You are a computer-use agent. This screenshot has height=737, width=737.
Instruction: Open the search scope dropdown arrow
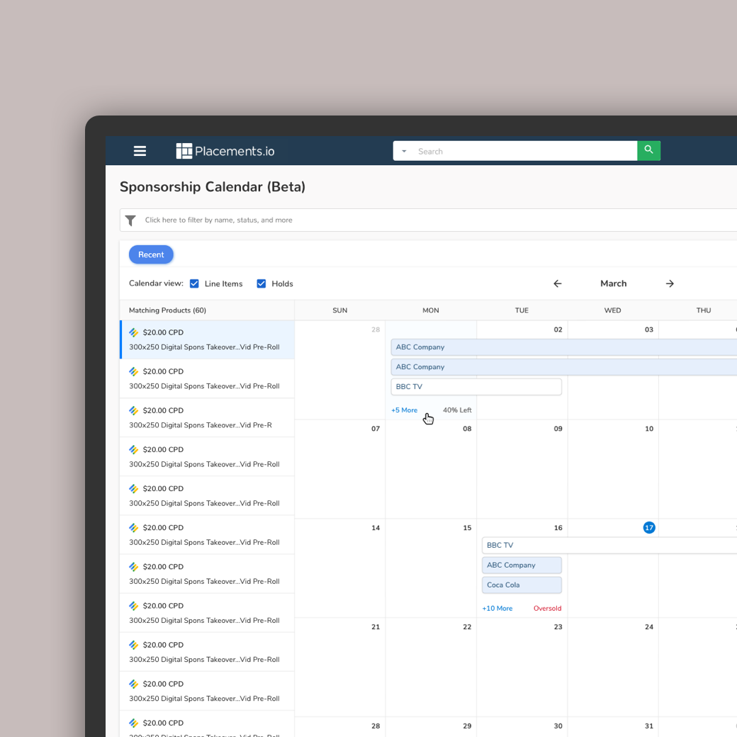404,151
